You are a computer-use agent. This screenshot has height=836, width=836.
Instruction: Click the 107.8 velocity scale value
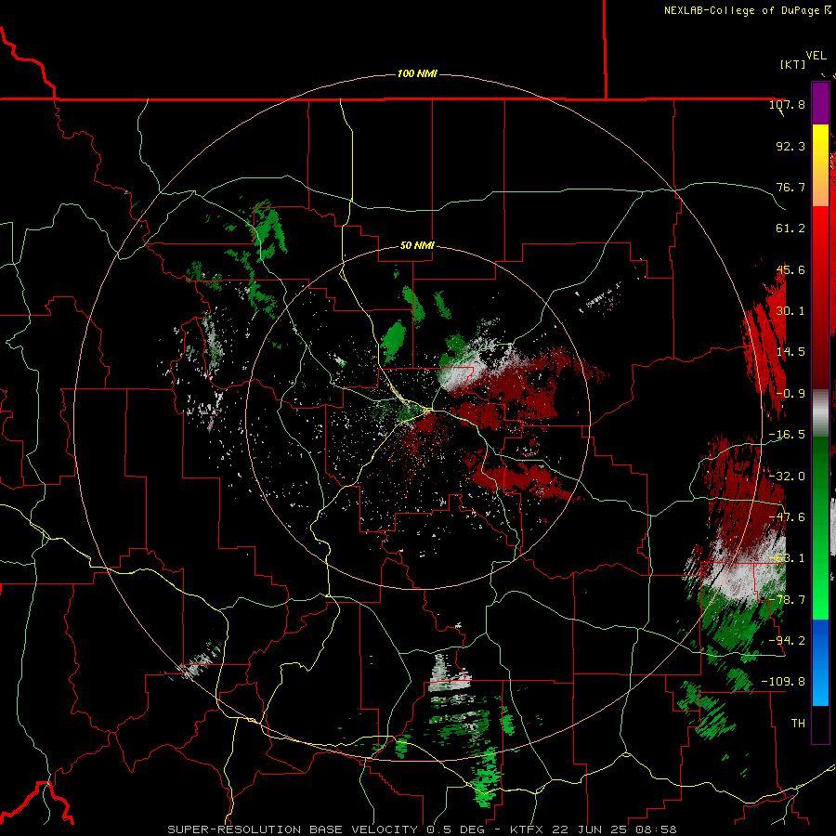coord(787,104)
